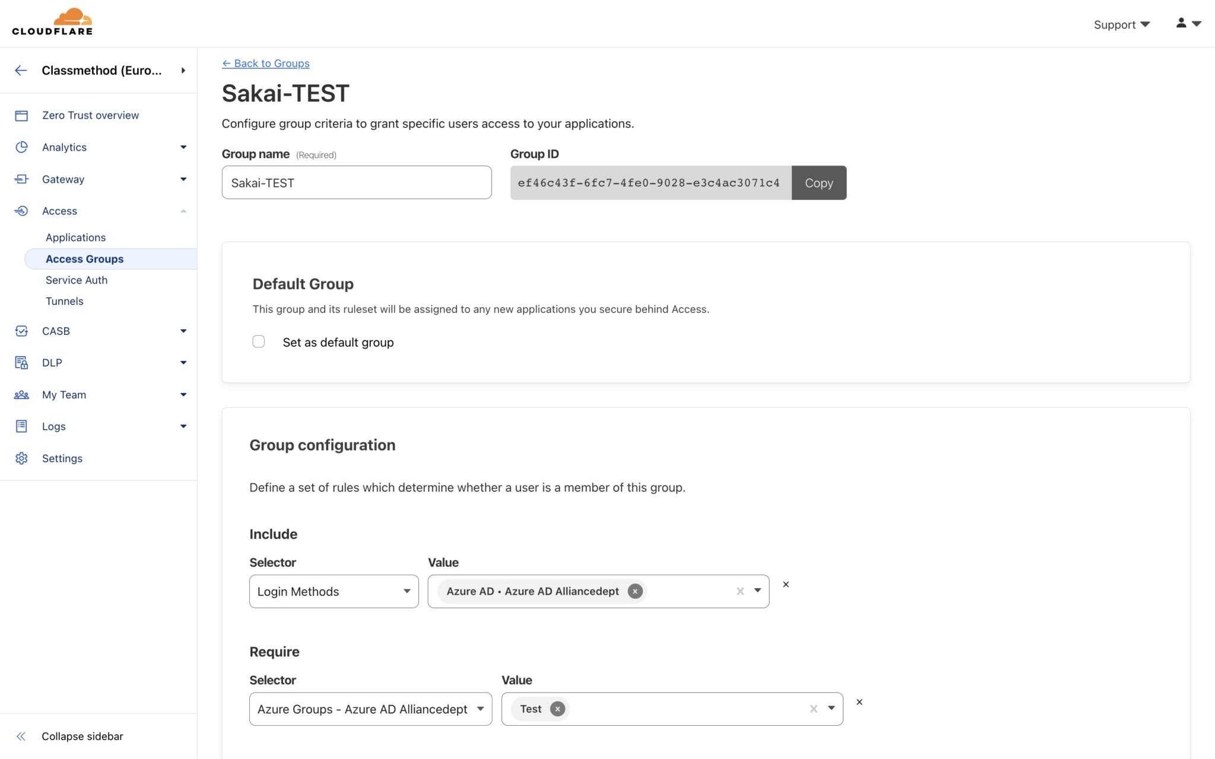Image resolution: width=1215 pixels, height=759 pixels.
Task: Enable the Set as default group checkbox
Action: tap(259, 342)
